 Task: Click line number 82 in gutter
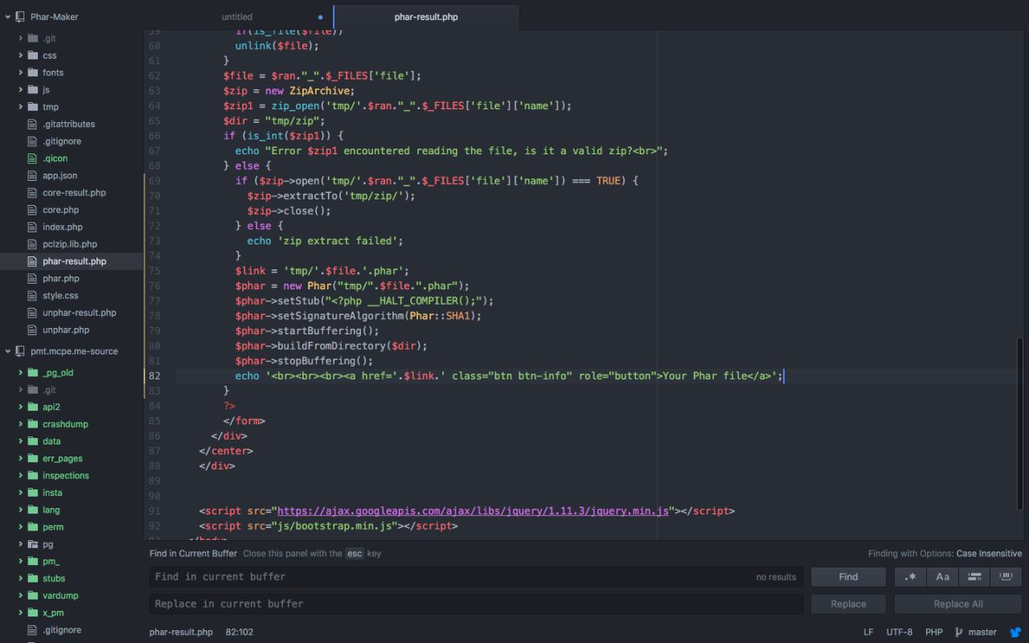pos(154,376)
